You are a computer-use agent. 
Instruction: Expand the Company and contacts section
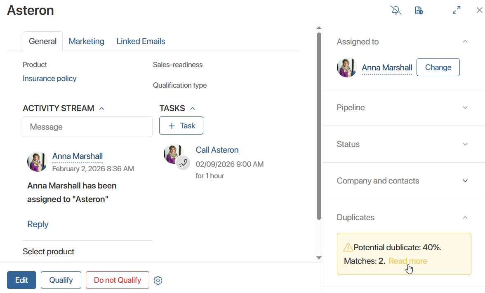point(465,181)
